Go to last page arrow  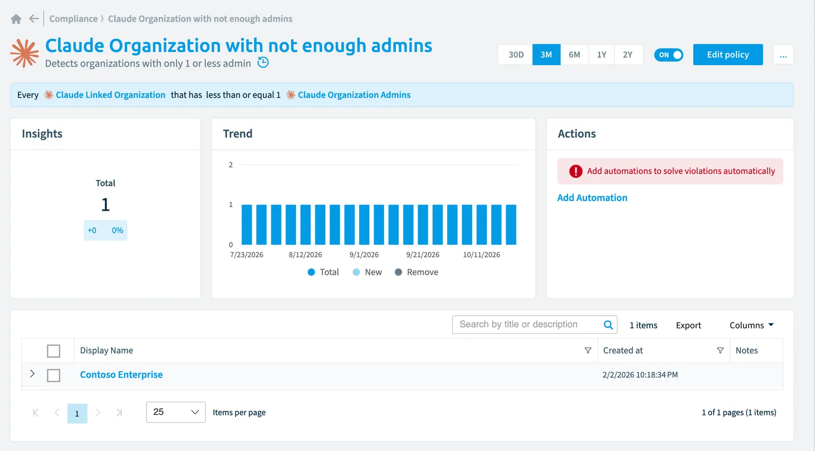point(119,413)
